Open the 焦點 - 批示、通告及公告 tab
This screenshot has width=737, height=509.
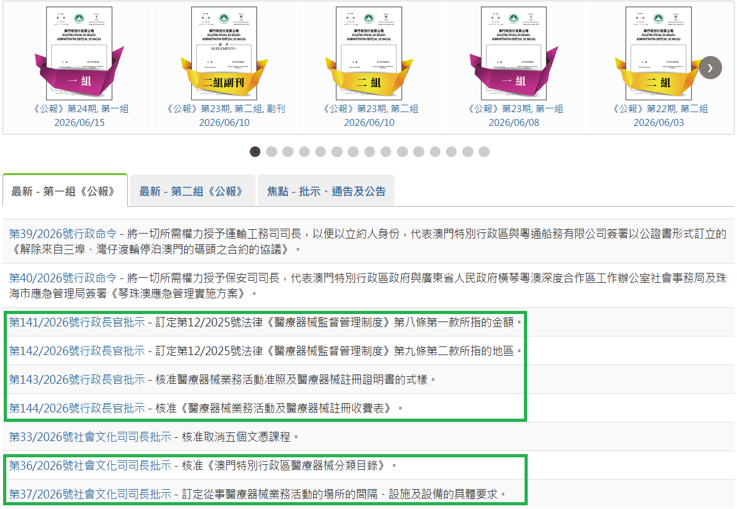coord(326,191)
